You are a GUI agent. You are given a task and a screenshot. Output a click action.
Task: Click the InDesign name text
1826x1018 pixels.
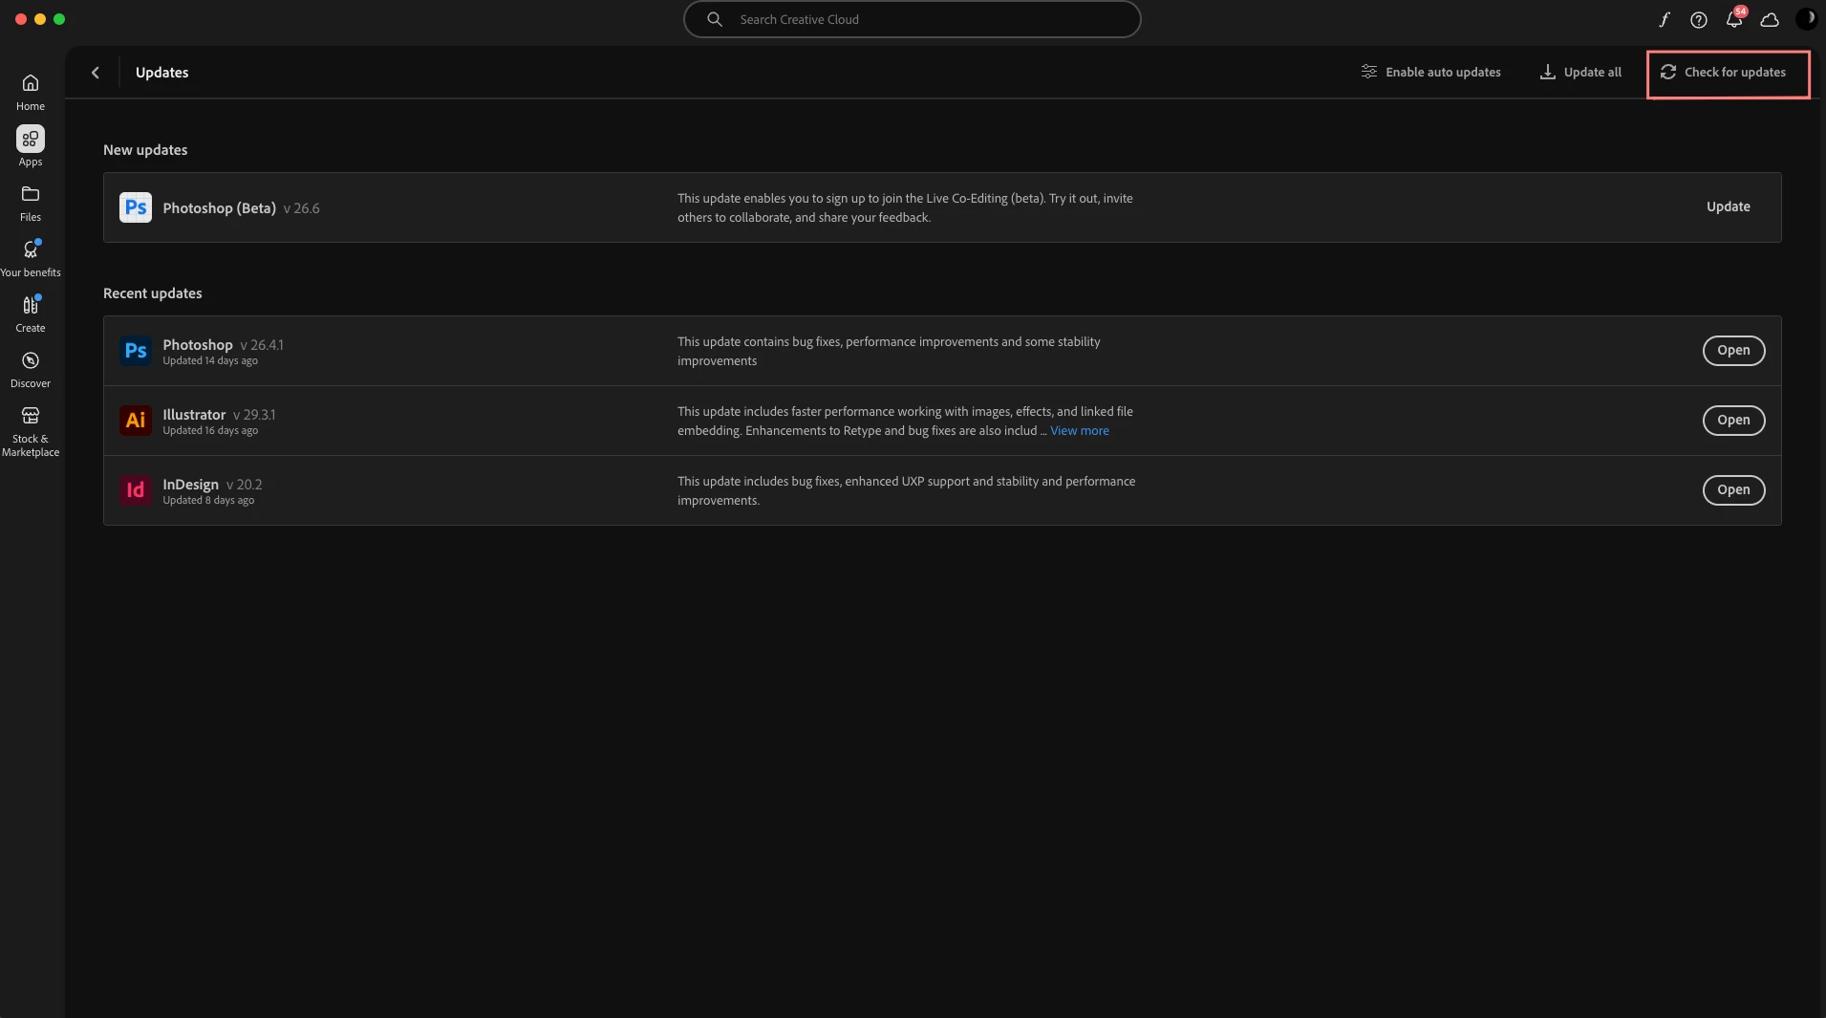tap(190, 485)
